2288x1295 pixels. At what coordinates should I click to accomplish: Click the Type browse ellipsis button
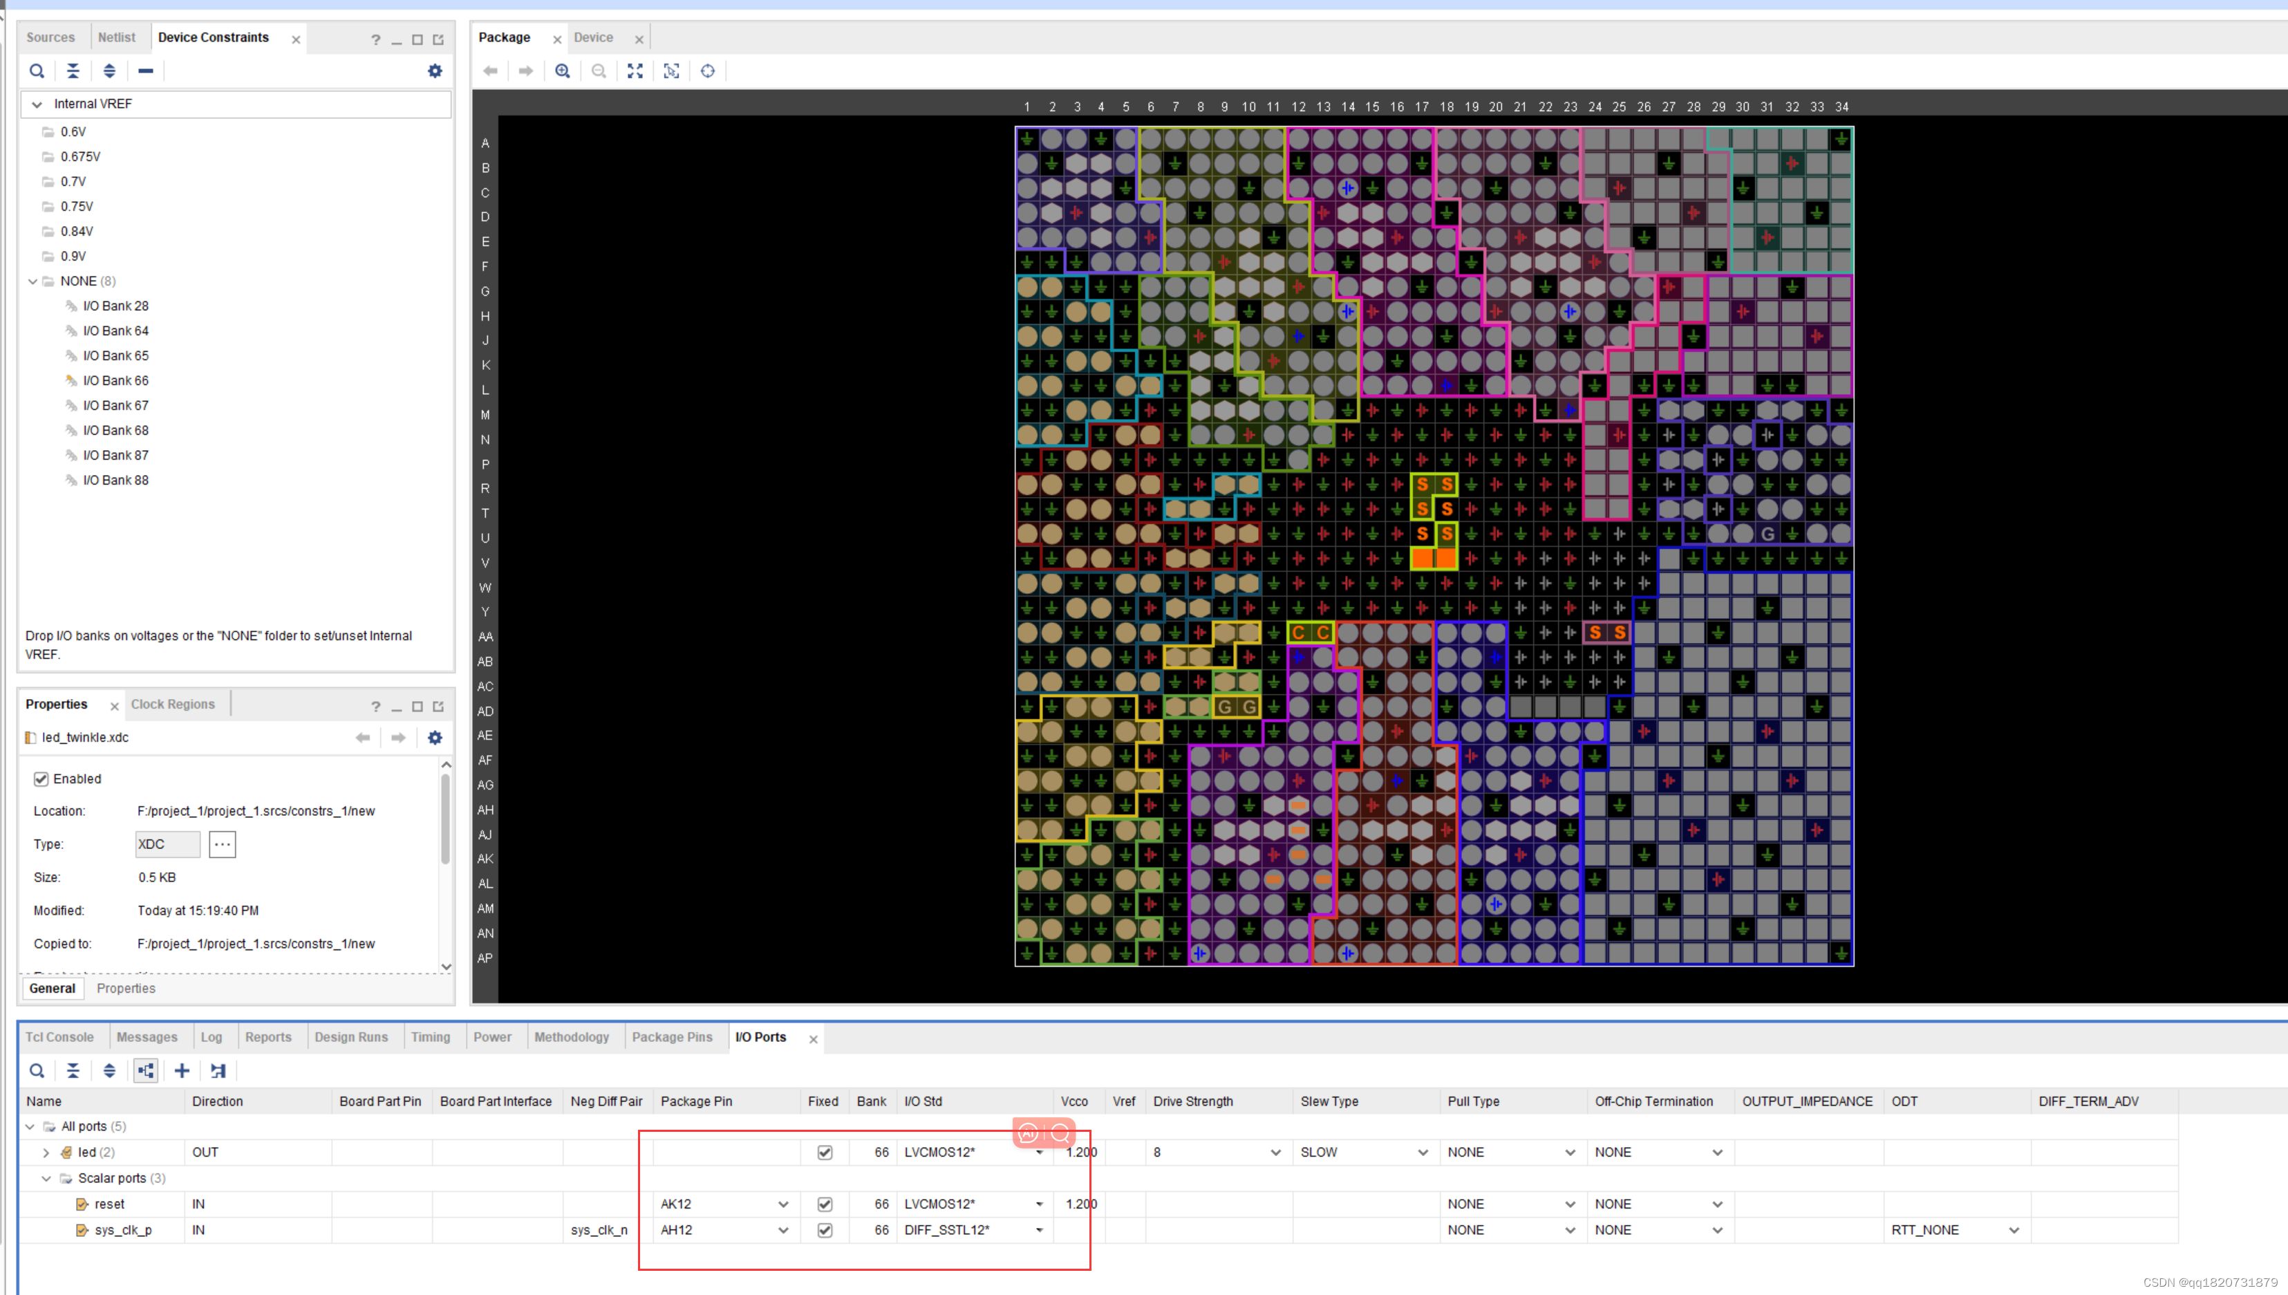pos(223,844)
